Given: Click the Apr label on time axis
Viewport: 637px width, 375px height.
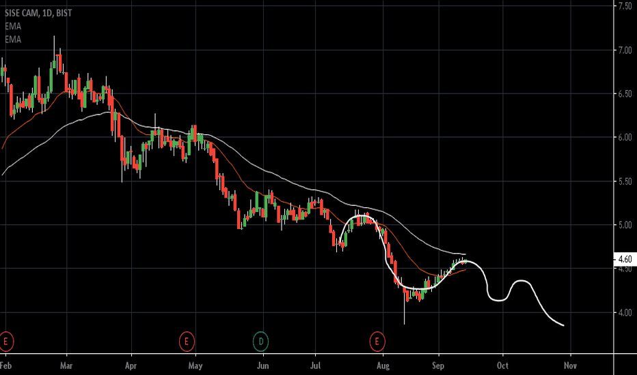Looking at the screenshot, I should pyautogui.click(x=131, y=365).
